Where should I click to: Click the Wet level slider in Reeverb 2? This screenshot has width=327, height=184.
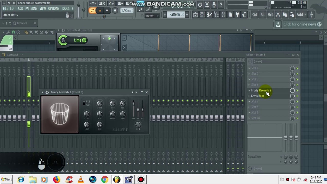[x=143, y=110]
